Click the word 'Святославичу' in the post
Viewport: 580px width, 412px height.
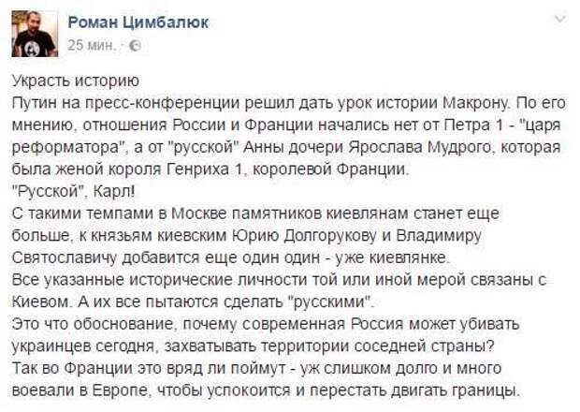65,257
